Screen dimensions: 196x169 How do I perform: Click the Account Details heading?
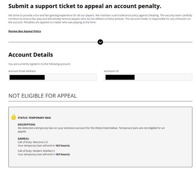31,55
